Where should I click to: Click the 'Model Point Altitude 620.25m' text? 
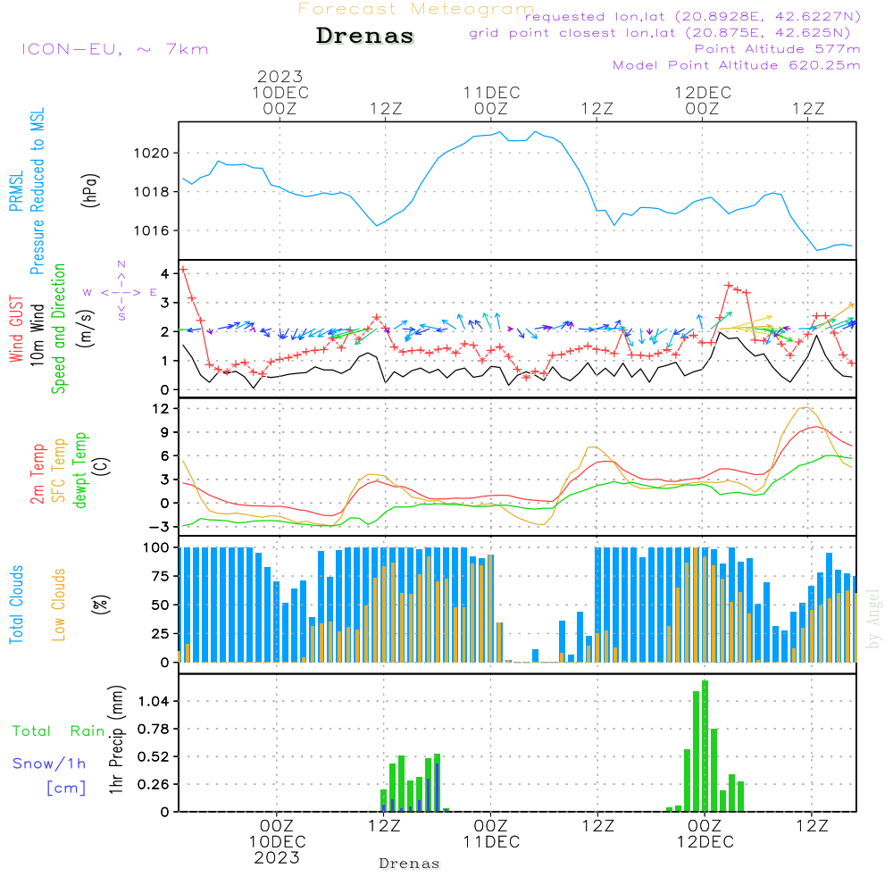point(737,65)
